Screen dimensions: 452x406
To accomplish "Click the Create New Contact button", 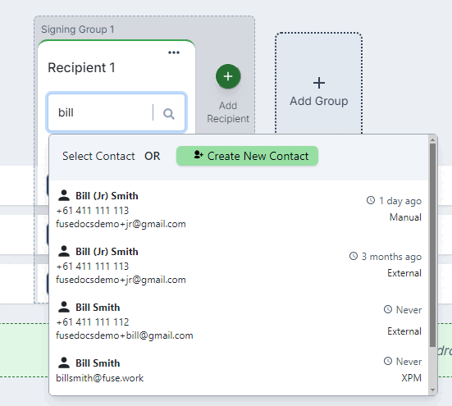I will tap(247, 156).
